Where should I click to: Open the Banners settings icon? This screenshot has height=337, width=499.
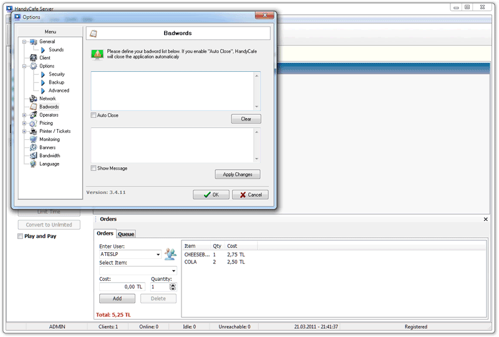pyautogui.click(x=34, y=147)
